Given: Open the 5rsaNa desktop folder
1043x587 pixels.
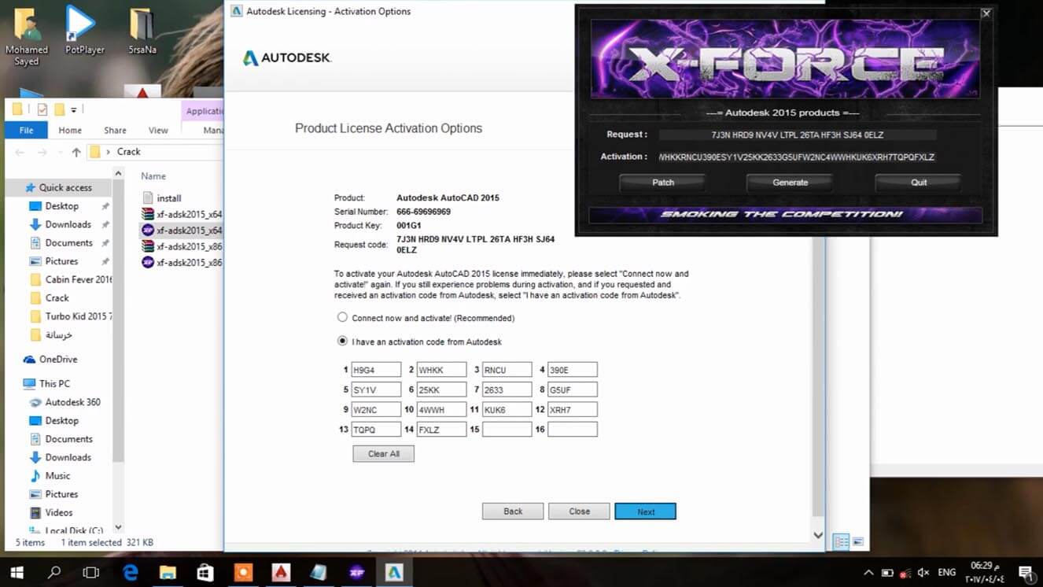Looking at the screenshot, I should [142, 30].
